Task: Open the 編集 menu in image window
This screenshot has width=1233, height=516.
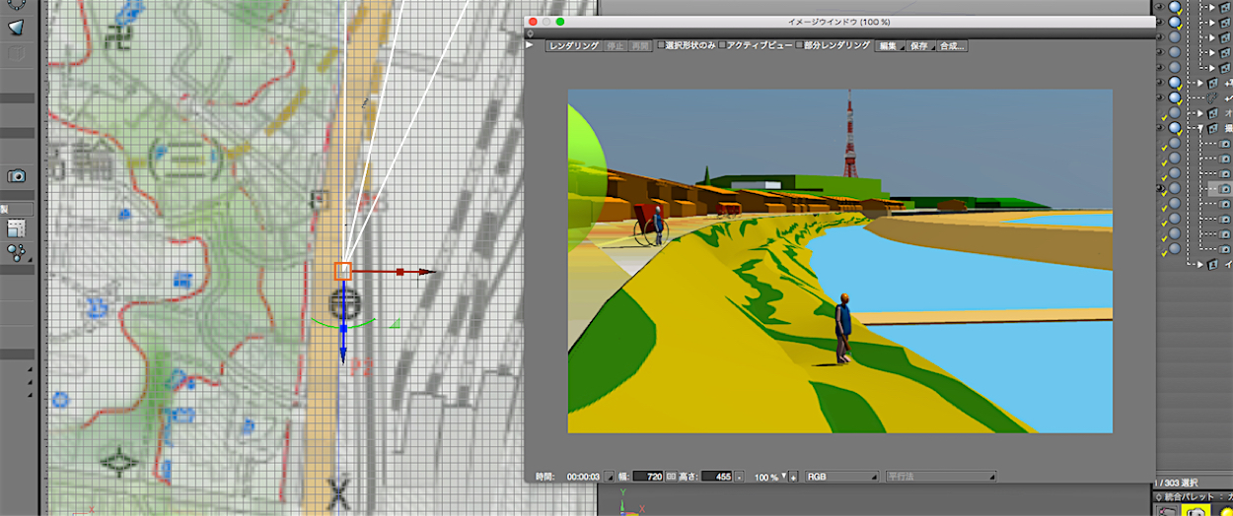Action: 889,45
